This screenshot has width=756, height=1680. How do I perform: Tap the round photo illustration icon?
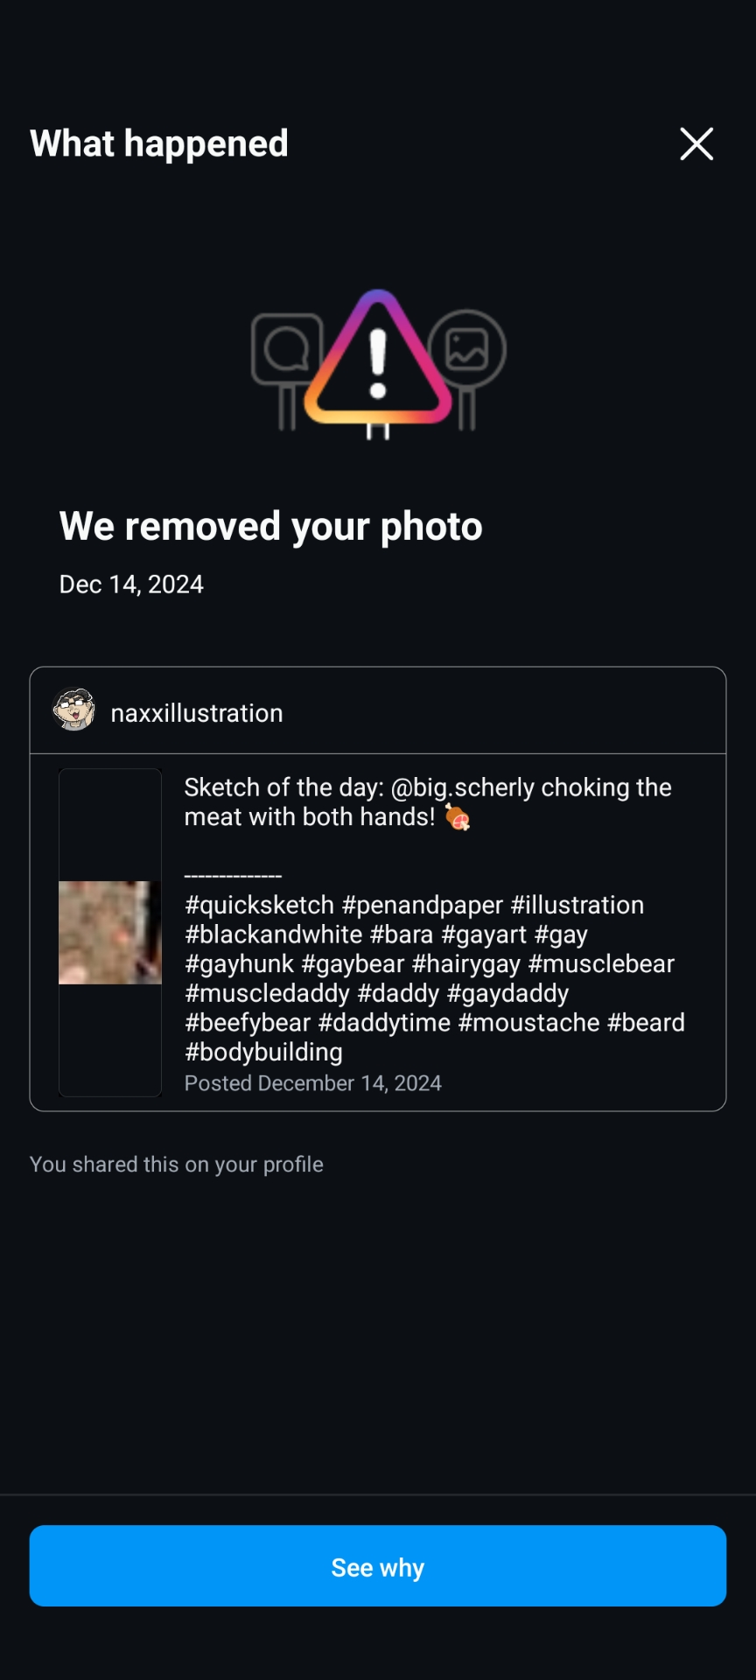(x=467, y=349)
